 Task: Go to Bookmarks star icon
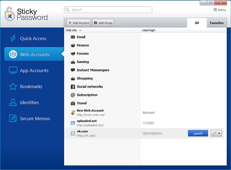point(13,87)
